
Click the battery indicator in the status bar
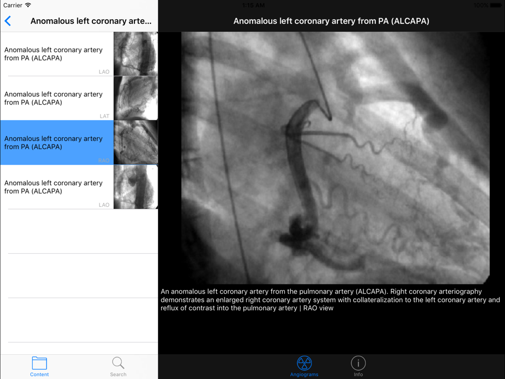pos(495,5)
